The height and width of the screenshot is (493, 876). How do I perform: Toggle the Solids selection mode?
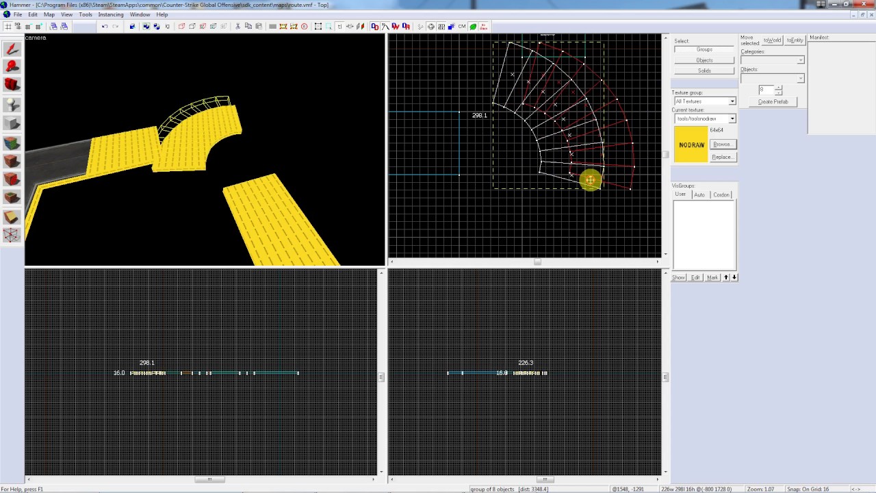[x=704, y=71]
